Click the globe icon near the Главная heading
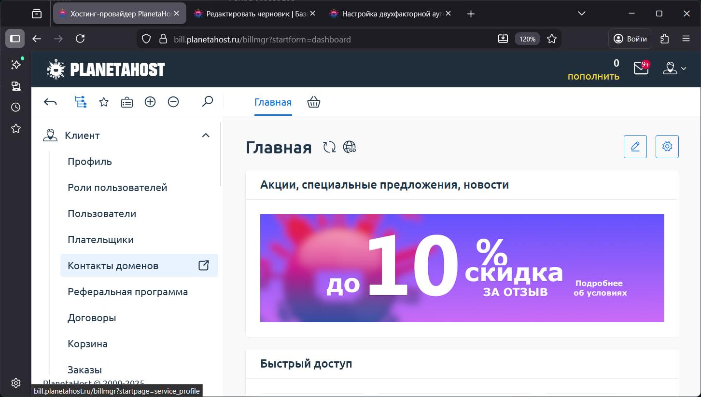 [349, 147]
